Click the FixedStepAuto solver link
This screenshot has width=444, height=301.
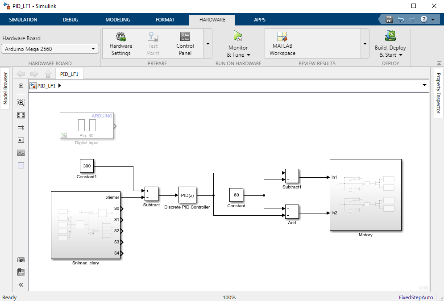(x=416, y=297)
